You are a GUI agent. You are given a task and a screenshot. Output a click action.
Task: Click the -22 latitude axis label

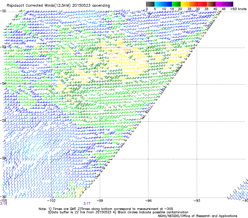pos(3,47)
